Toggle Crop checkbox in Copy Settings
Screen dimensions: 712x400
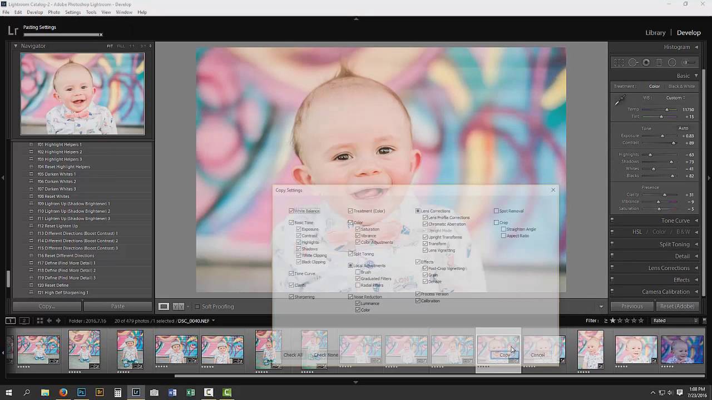(496, 223)
